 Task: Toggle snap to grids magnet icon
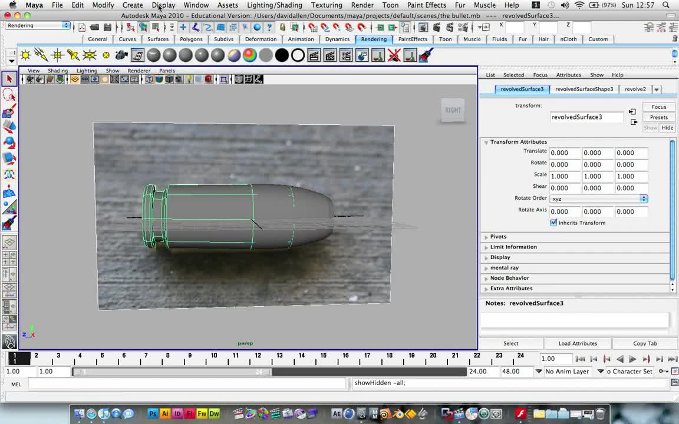pyautogui.click(x=312, y=27)
